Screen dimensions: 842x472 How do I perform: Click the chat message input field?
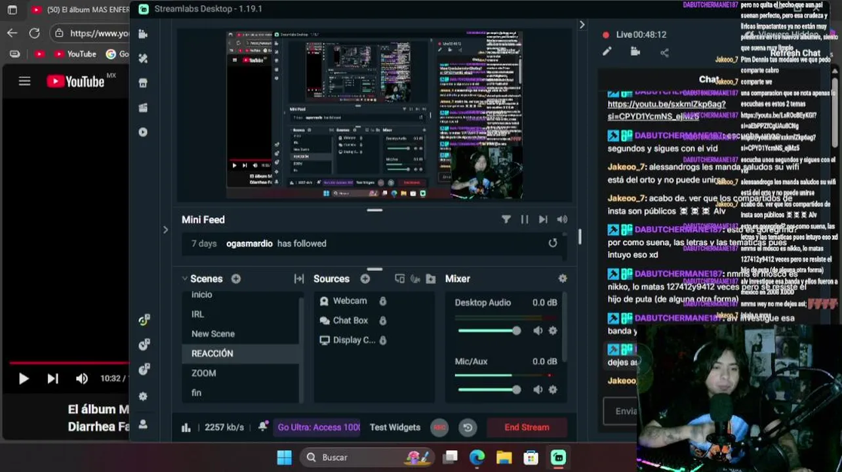[620, 411]
